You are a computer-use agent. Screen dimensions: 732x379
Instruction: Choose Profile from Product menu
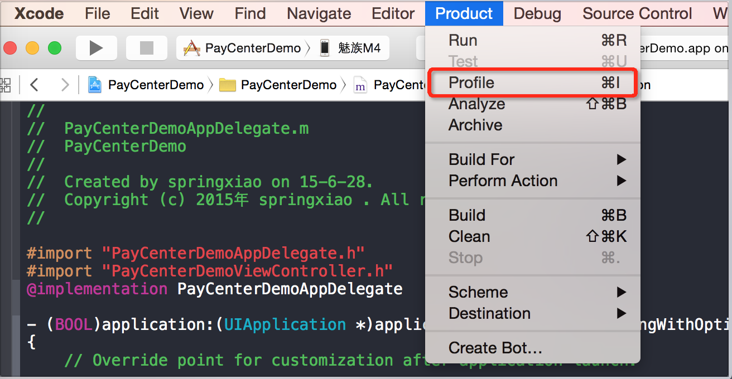click(x=533, y=82)
